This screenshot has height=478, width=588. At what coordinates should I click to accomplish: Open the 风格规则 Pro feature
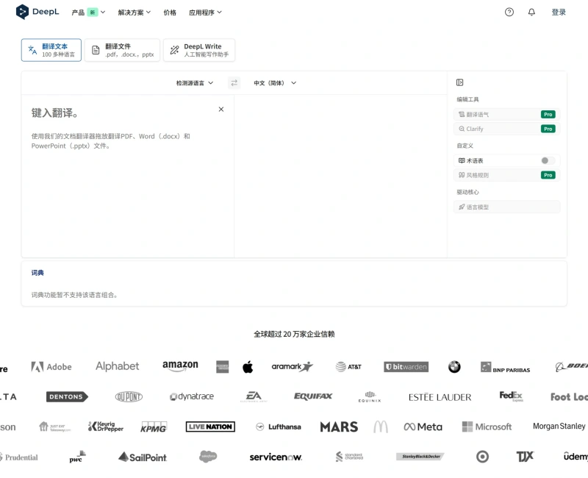tap(507, 175)
